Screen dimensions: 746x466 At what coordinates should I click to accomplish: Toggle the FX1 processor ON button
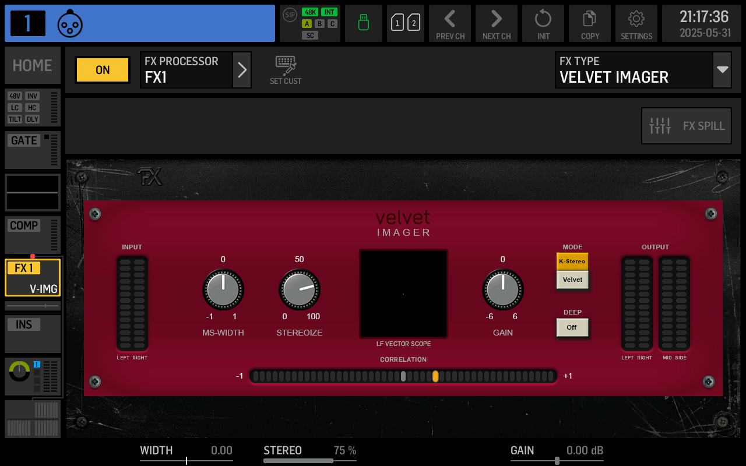[x=102, y=70]
